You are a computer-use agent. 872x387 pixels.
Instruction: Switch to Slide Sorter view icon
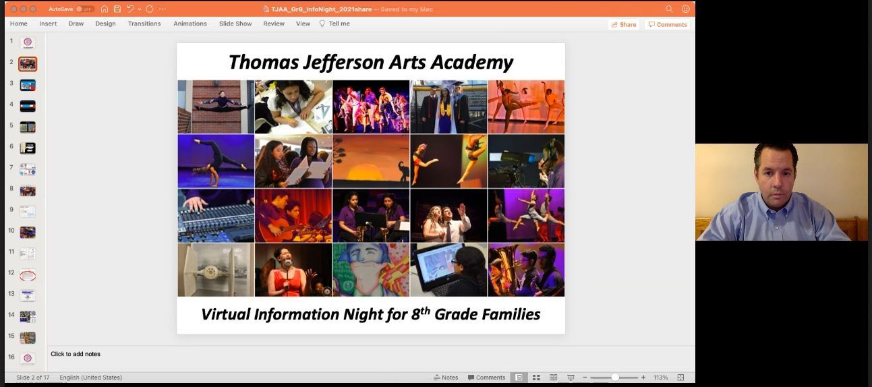(537, 378)
